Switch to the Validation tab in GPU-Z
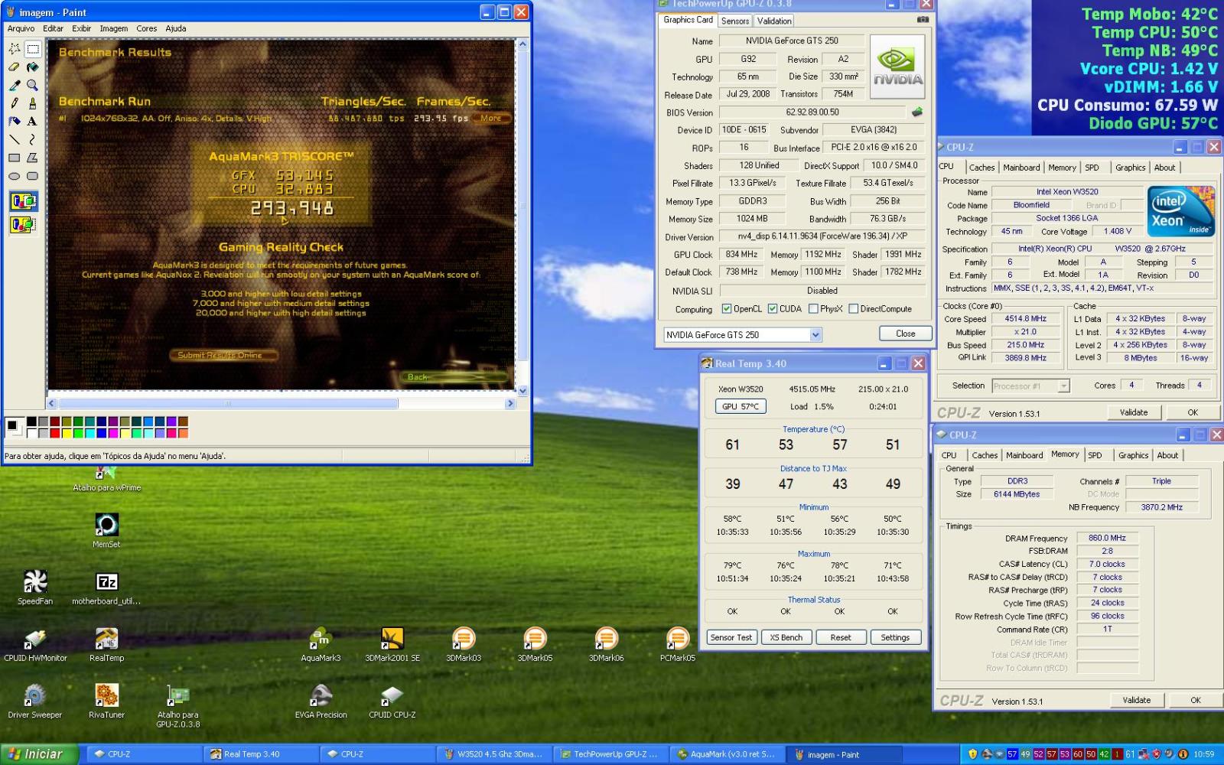 point(774,21)
